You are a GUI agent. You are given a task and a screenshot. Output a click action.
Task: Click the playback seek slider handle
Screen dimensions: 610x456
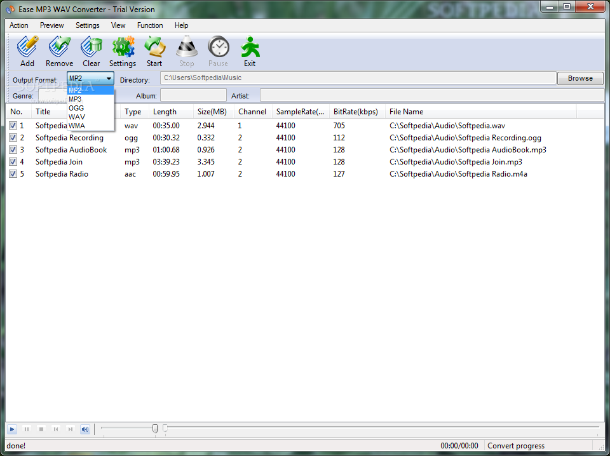(x=165, y=428)
